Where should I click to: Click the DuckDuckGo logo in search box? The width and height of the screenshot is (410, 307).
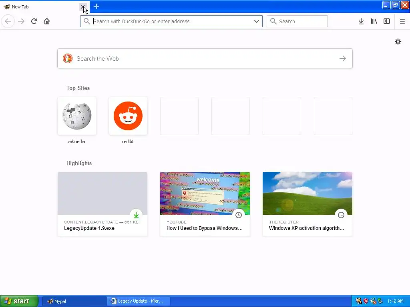(67, 58)
